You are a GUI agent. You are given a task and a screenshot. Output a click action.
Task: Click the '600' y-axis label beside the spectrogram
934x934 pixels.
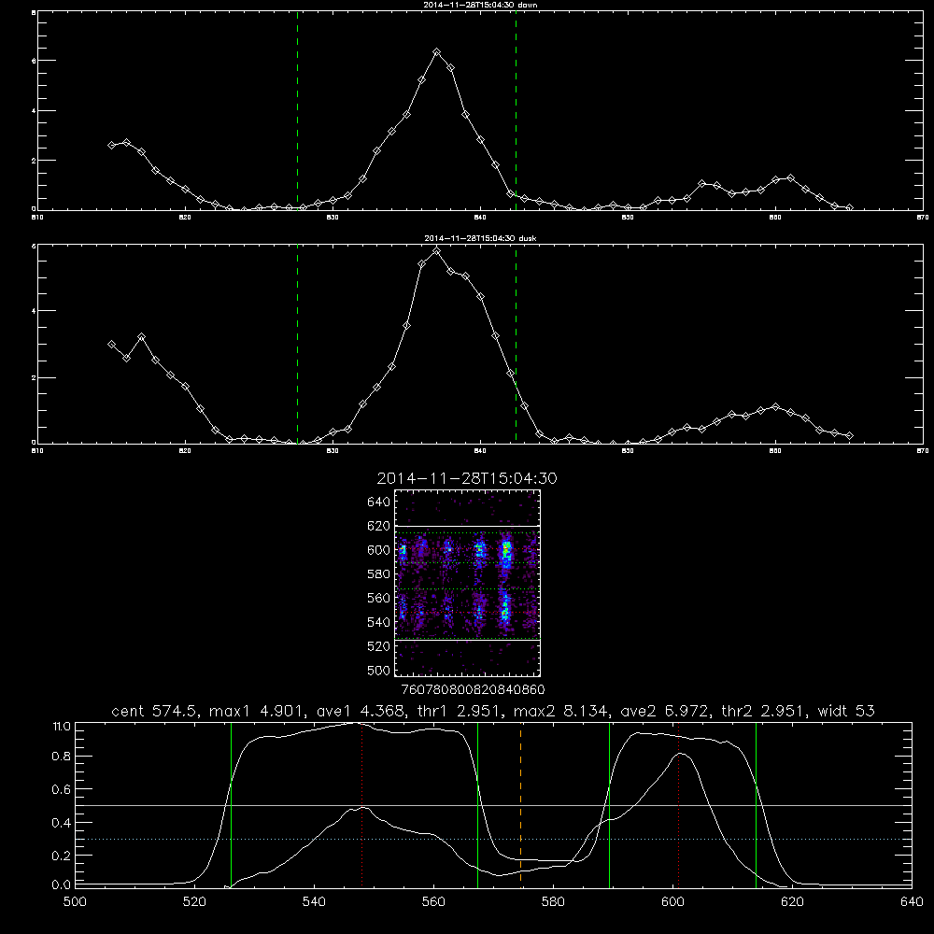(379, 550)
